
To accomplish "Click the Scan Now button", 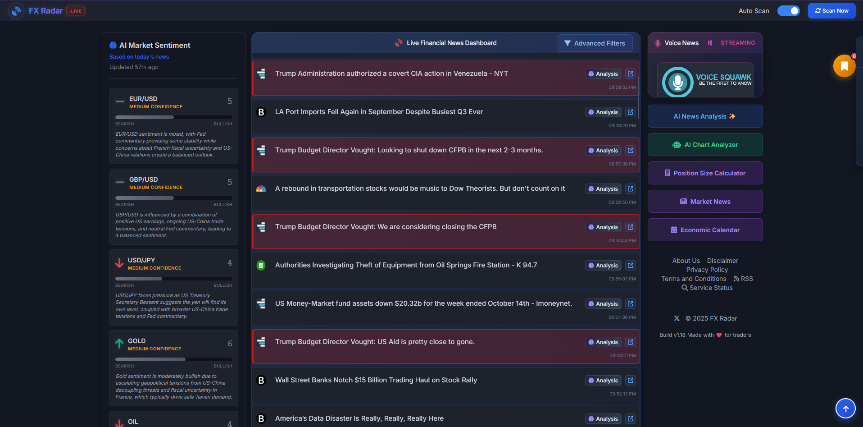I will coord(831,10).
